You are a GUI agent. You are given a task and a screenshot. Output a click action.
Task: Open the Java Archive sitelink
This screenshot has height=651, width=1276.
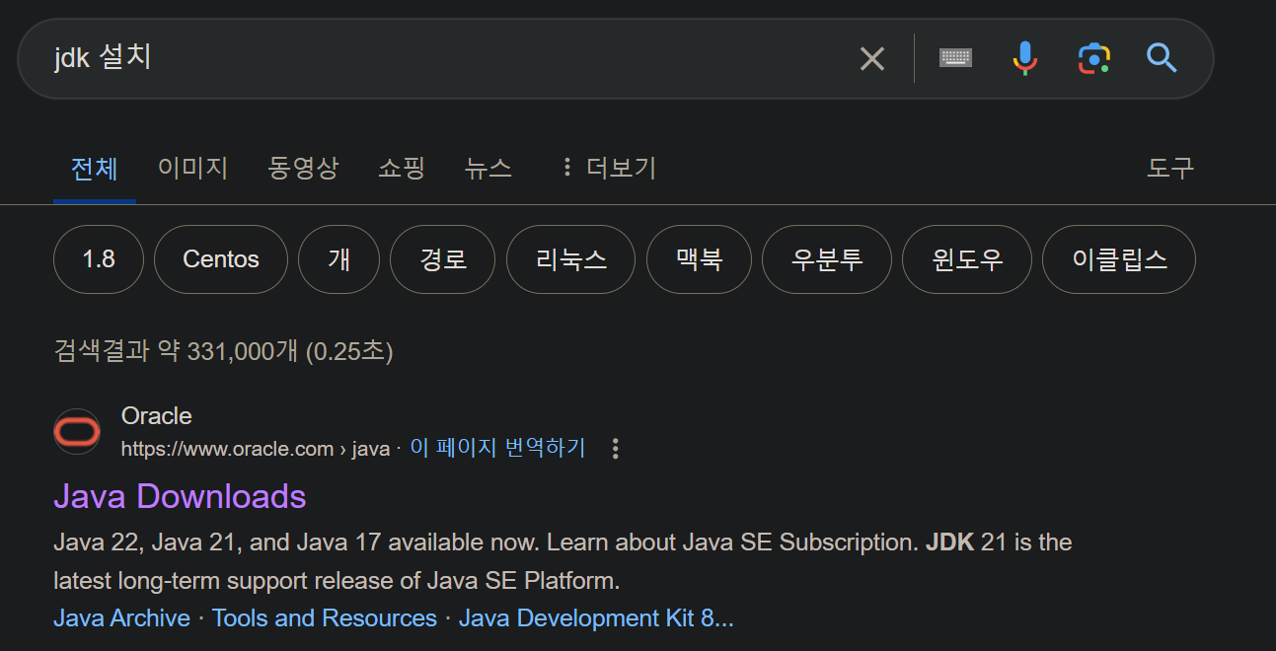(x=121, y=618)
